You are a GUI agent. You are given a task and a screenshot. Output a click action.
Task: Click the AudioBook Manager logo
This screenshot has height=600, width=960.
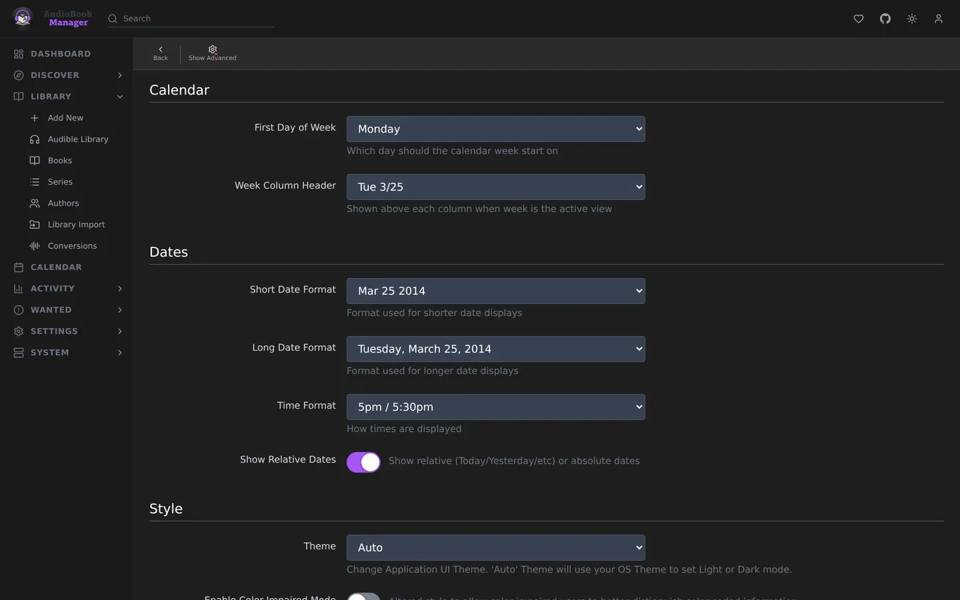tap(52, 18)
